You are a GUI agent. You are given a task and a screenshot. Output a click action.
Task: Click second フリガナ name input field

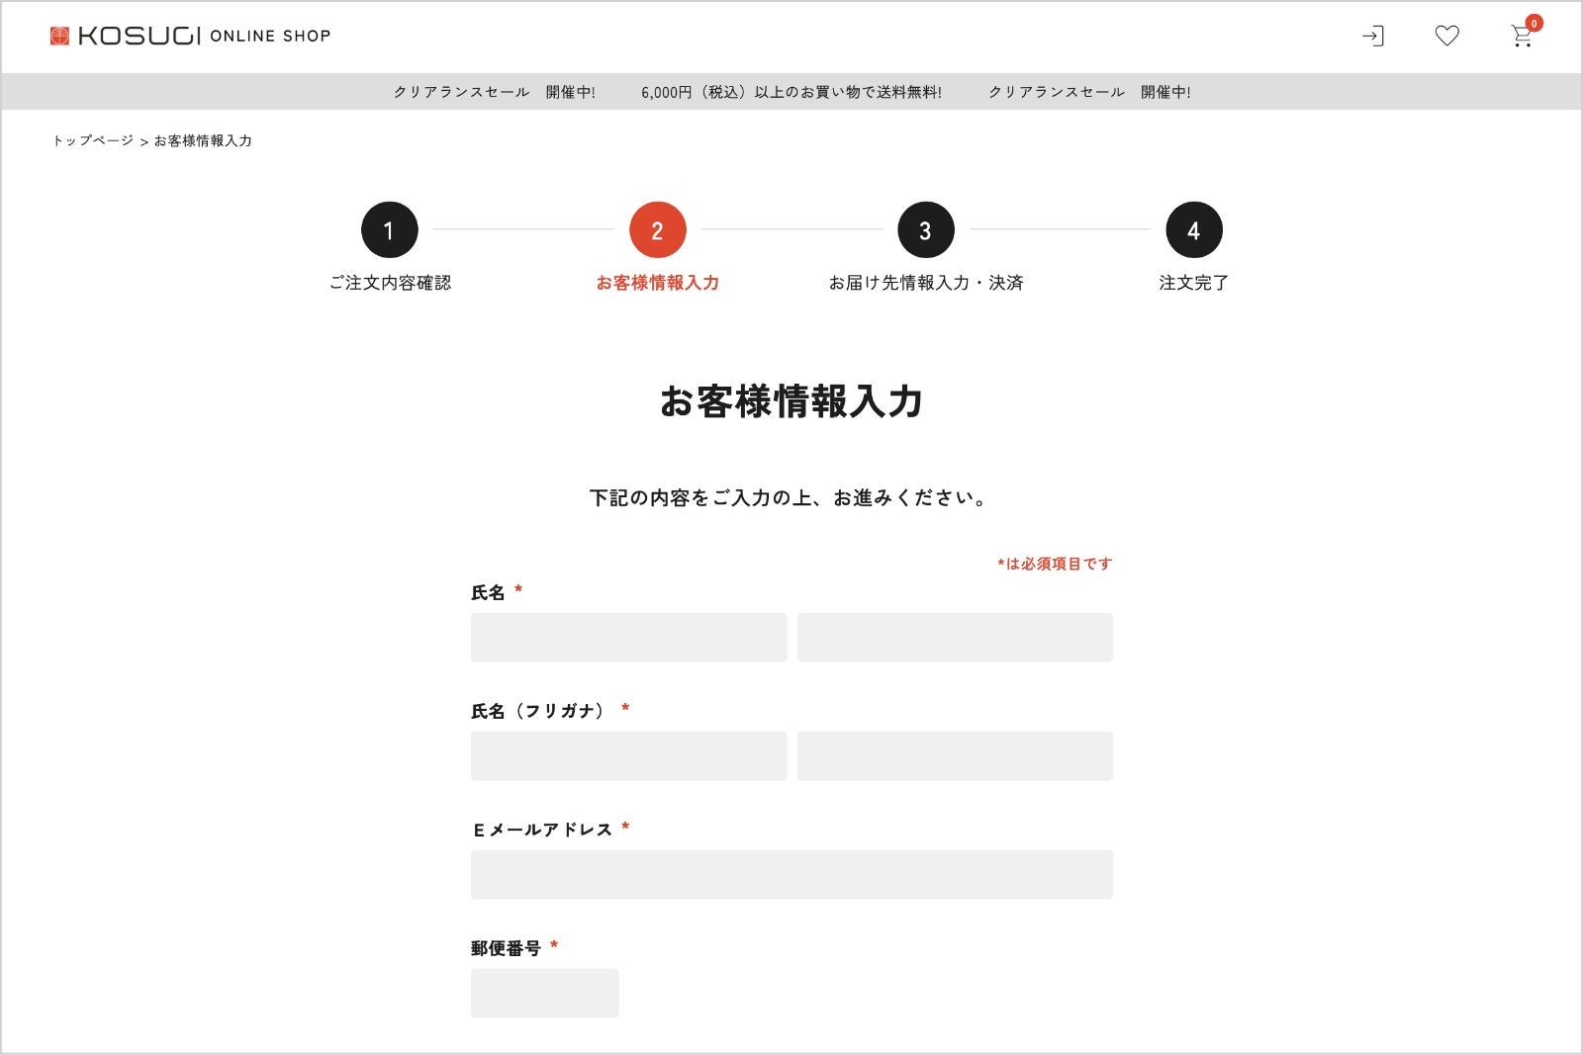pos(955,756)
